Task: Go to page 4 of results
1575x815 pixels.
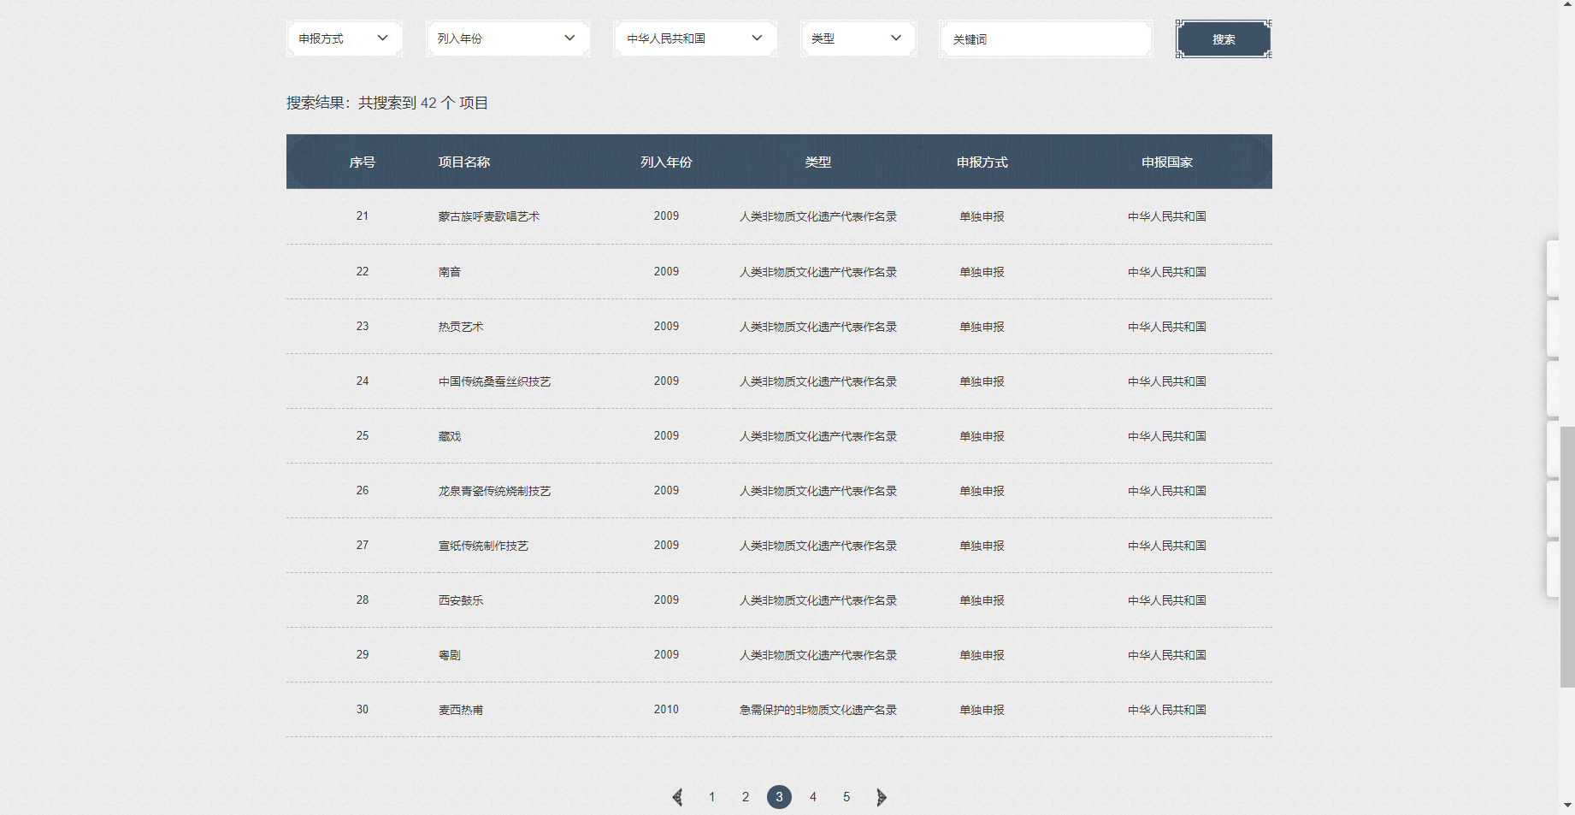Action: point(813,797)
